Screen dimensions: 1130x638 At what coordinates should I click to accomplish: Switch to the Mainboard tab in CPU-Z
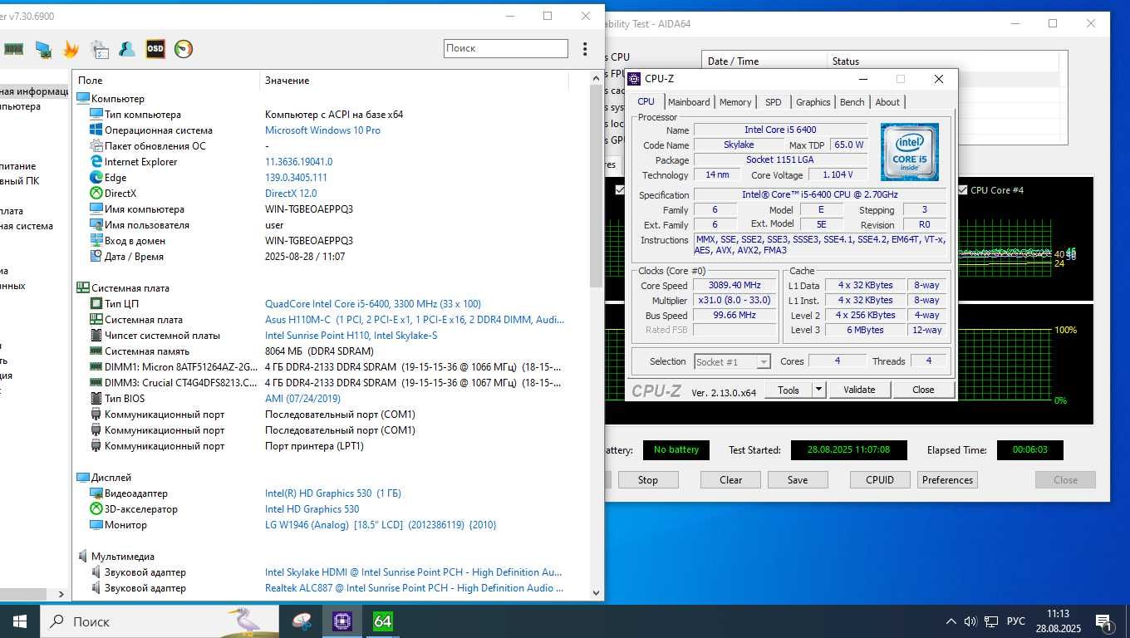click(x=689, y=102)
